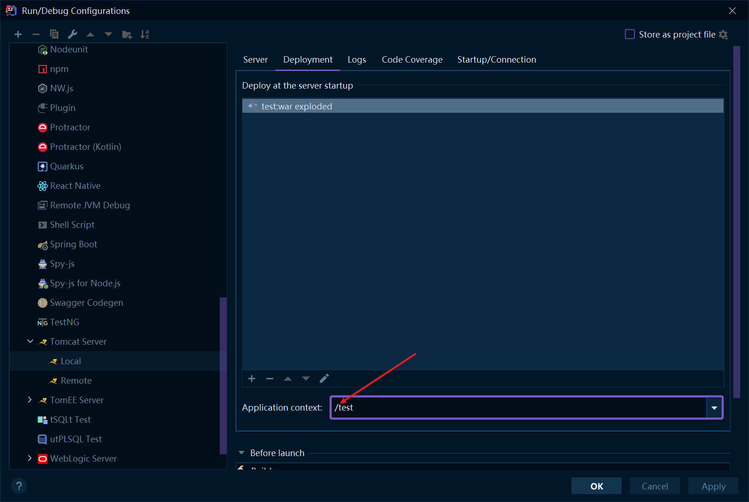Click right panel vertical scrollbar
This screenshot has width=749, height=502.
pyautogui.click(x=736, y=222)
